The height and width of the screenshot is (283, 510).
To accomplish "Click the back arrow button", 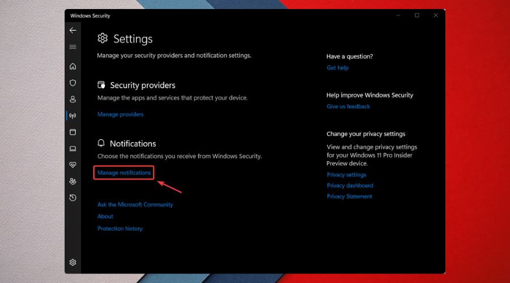I will point(73,31).
